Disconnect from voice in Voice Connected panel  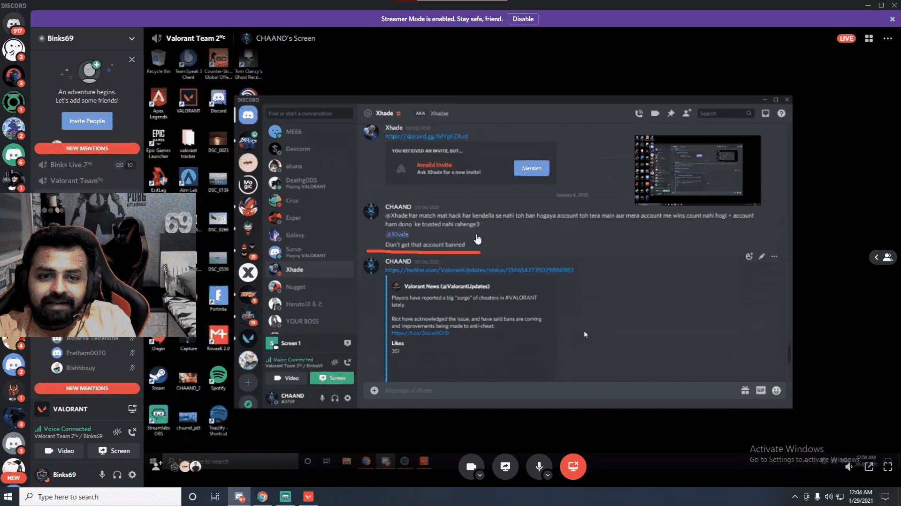pos(132,432)
